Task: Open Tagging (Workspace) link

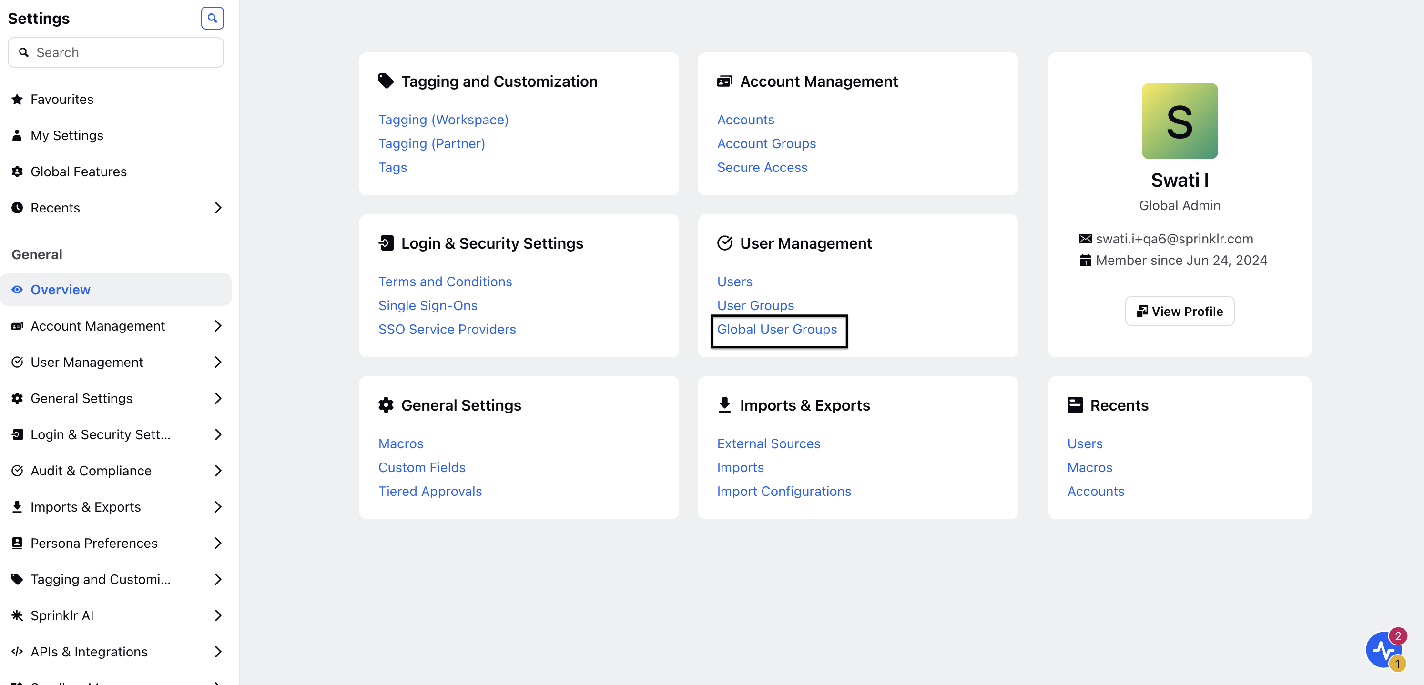Action: pyautogui.click(x=443, y=119)
